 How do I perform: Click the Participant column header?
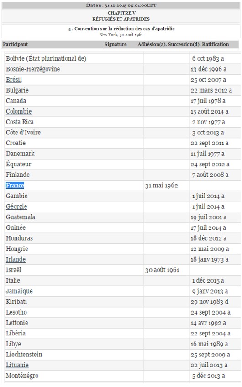pos(16,44)
